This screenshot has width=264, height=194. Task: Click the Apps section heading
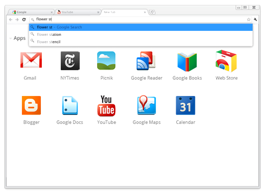coord(19,39)
